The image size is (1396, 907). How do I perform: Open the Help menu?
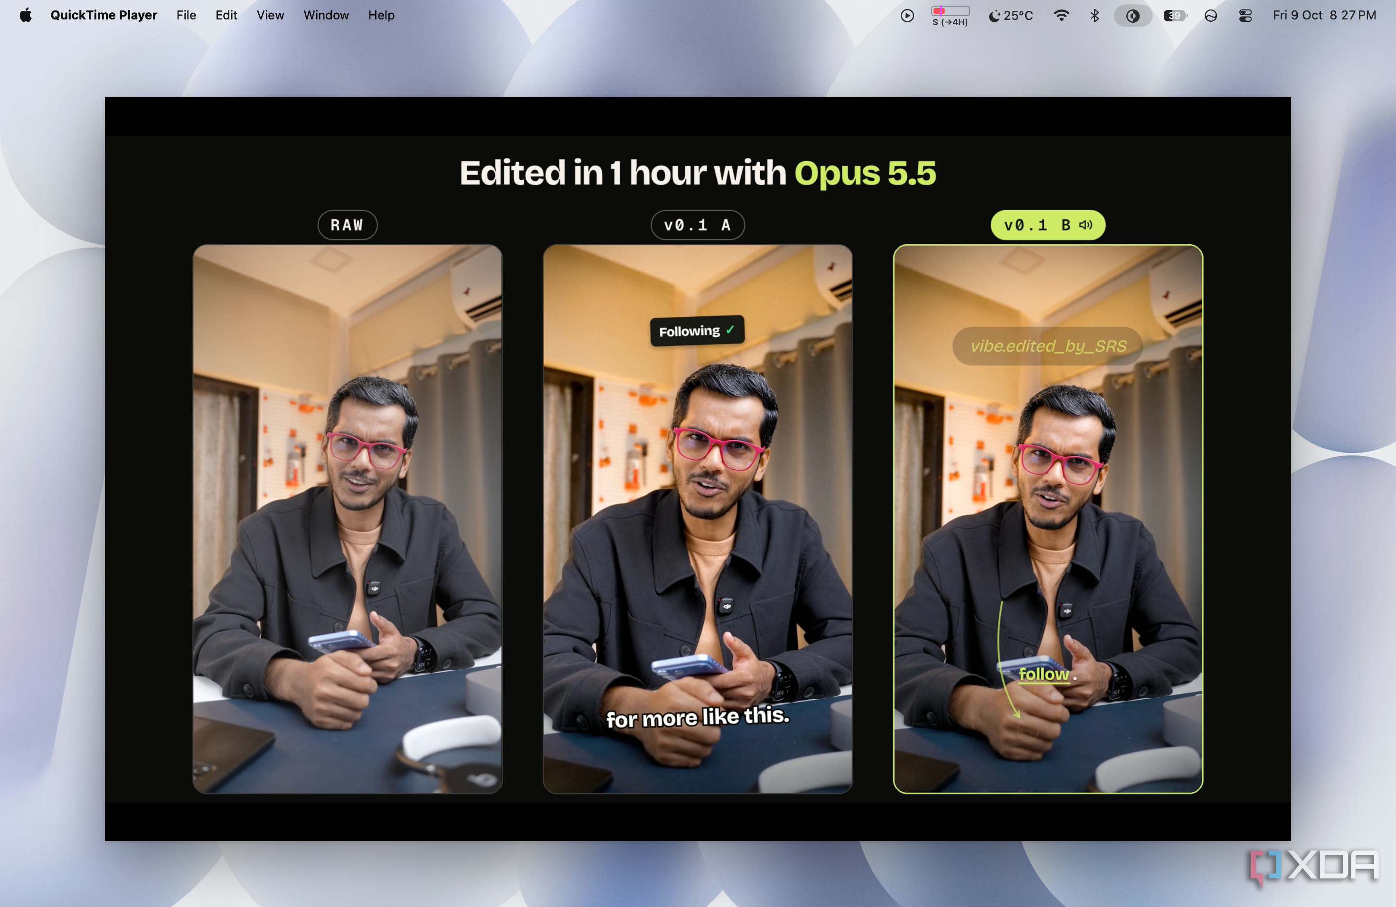point(381,15)
